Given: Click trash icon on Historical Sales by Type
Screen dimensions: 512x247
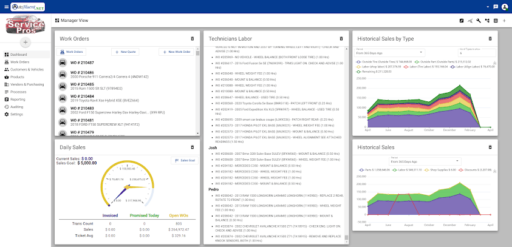Looking at the screenshot, I should (490, 38).
